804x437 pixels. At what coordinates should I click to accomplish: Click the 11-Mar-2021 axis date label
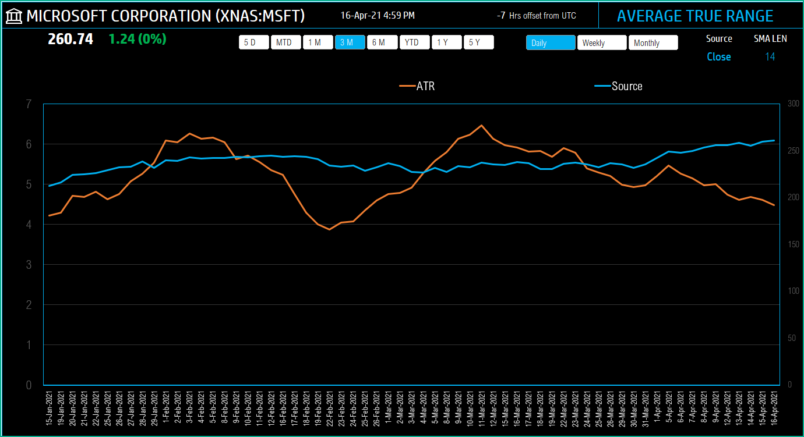pos(481,409)
